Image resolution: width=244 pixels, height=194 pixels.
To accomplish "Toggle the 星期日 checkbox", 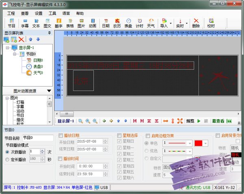I will click(119, 141).
